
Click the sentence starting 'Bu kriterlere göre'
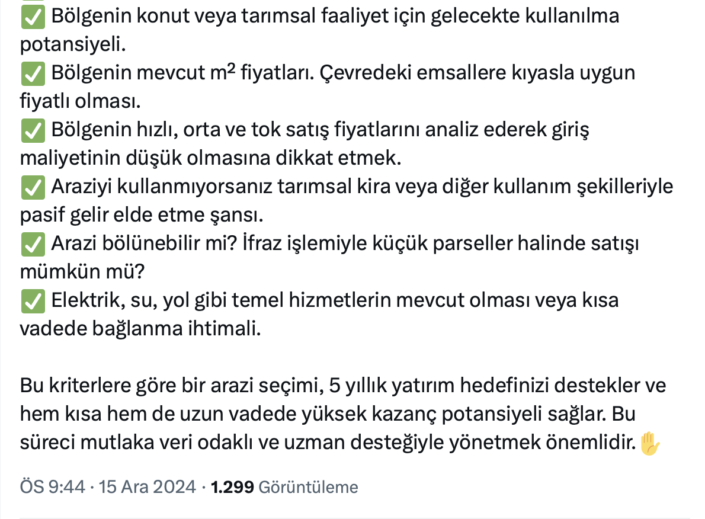tap(343, 386)
